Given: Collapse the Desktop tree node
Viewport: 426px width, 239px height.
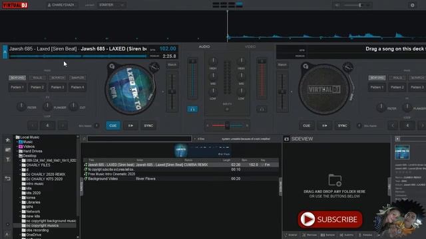Looking at the screenshot, I should click(17, 156).
